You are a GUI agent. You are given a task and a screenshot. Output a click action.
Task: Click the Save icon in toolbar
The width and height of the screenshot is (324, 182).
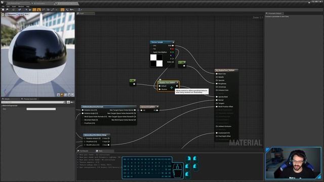(3, 10)
